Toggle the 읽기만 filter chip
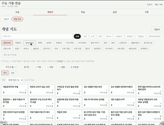This screenshot has width=164, height=125. (x=26, y=67)
